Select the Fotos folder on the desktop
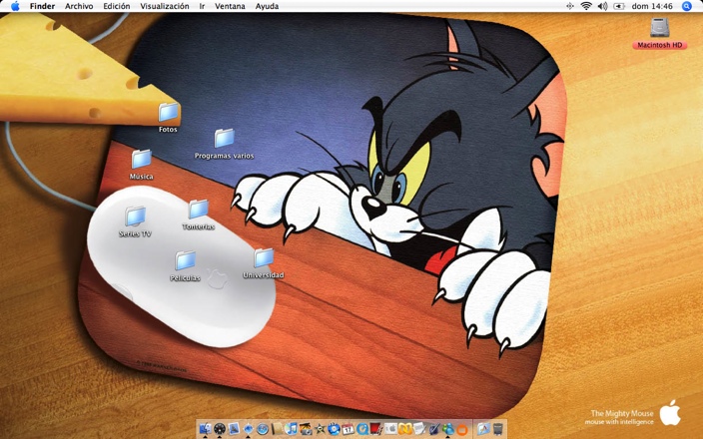Screen dimensions: 703x439 click(x=169, y=112)
